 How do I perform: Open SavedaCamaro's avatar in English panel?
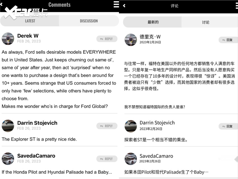[8, 159]
